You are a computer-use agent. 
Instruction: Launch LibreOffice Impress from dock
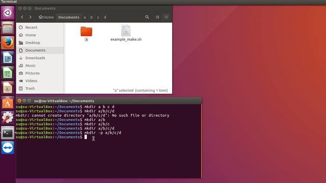pyautogui.click(x=8, y=88)
